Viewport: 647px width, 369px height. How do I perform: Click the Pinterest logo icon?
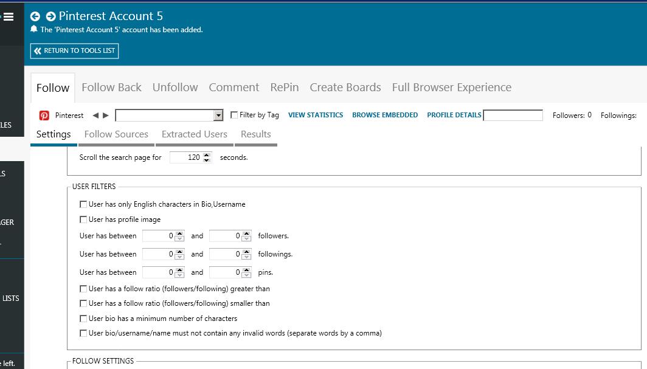[44, 116]
